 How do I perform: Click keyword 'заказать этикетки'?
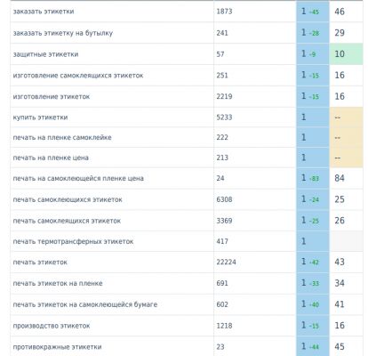[44, 12]
